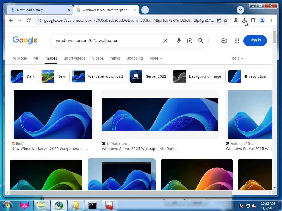Switch to the Shopping tab

(135, 58)
